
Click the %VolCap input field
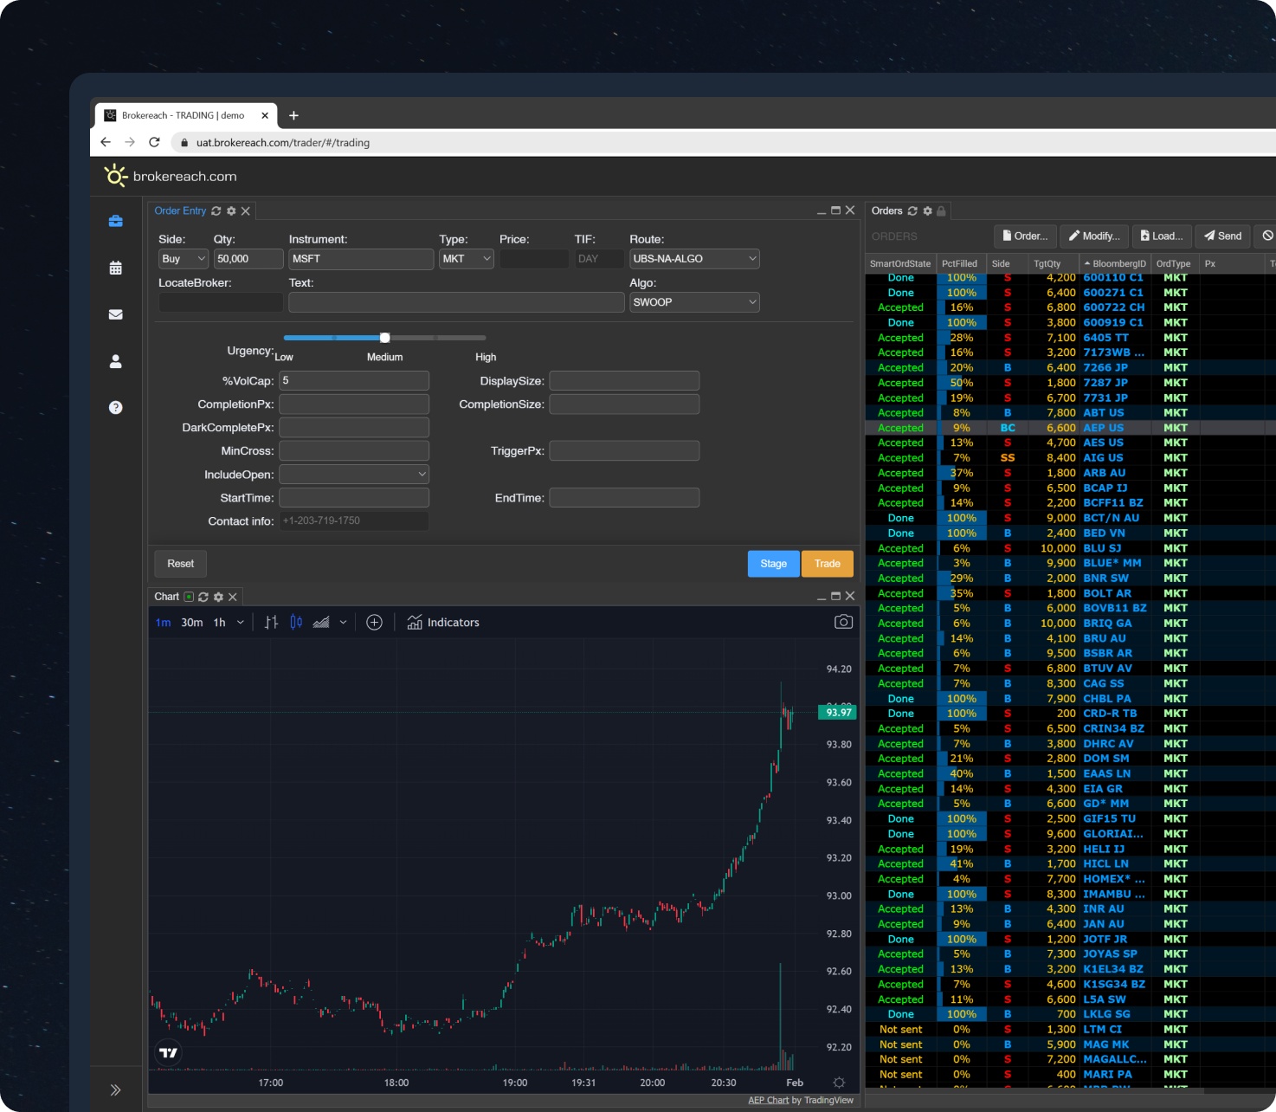pyautogui.click(x=354, y=381)
